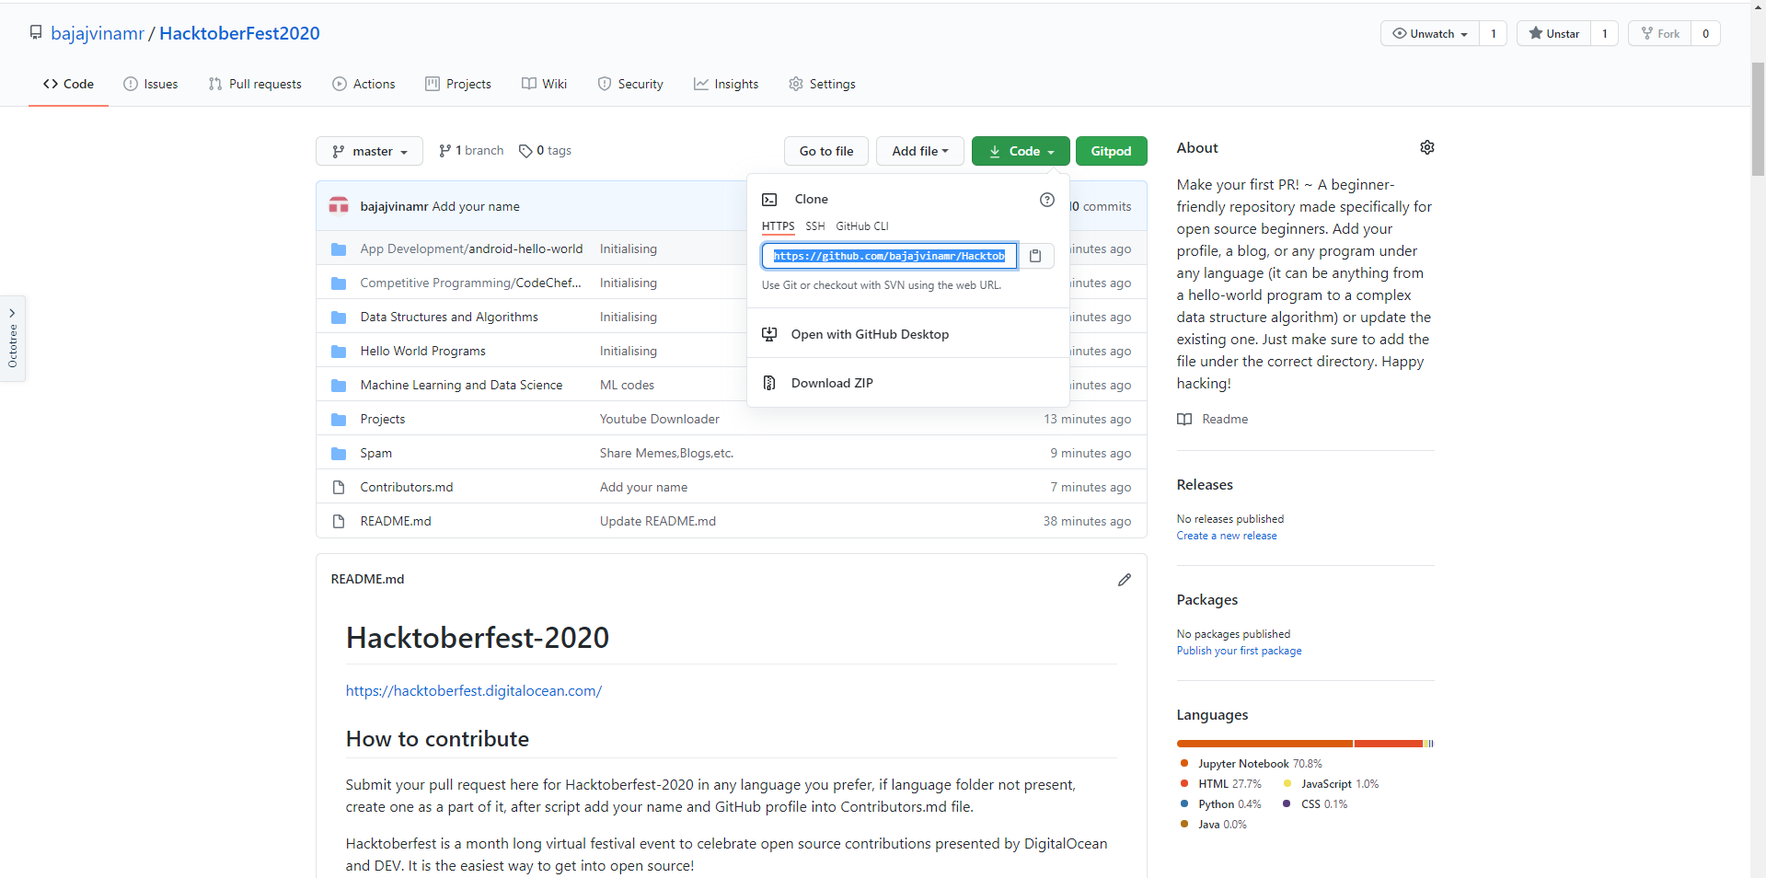Viewport: 1766px width, 878px height.
Task: Click folder icon of Spam row
Action: [339, 454]
